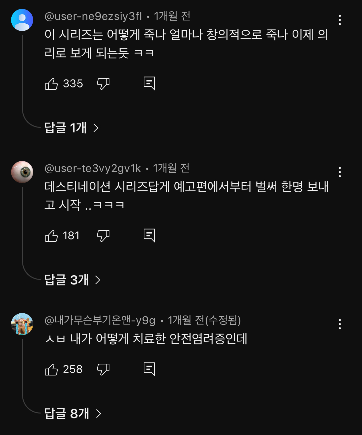
Task: Expand the 답글 8개 replies
Action: coord(73,413)
